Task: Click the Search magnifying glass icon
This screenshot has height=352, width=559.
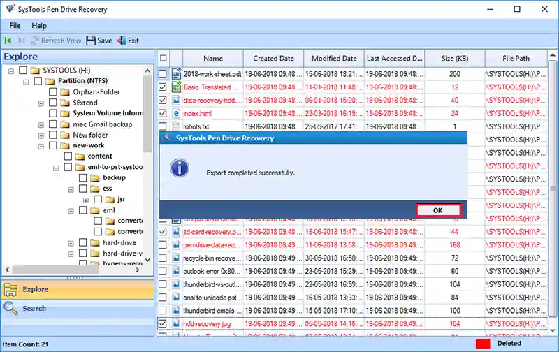Action: pos(10,309)
